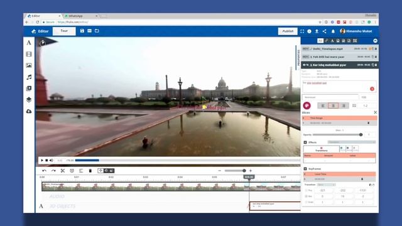Click the second mode toggle in timeline toolbar
Screen dimensions: 402x226
click(106, 171)
